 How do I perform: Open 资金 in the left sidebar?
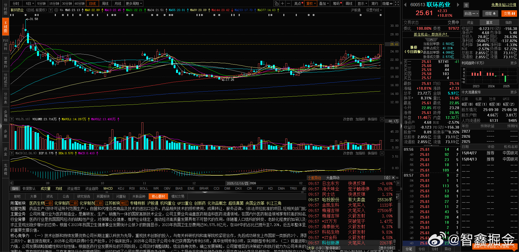5,152
